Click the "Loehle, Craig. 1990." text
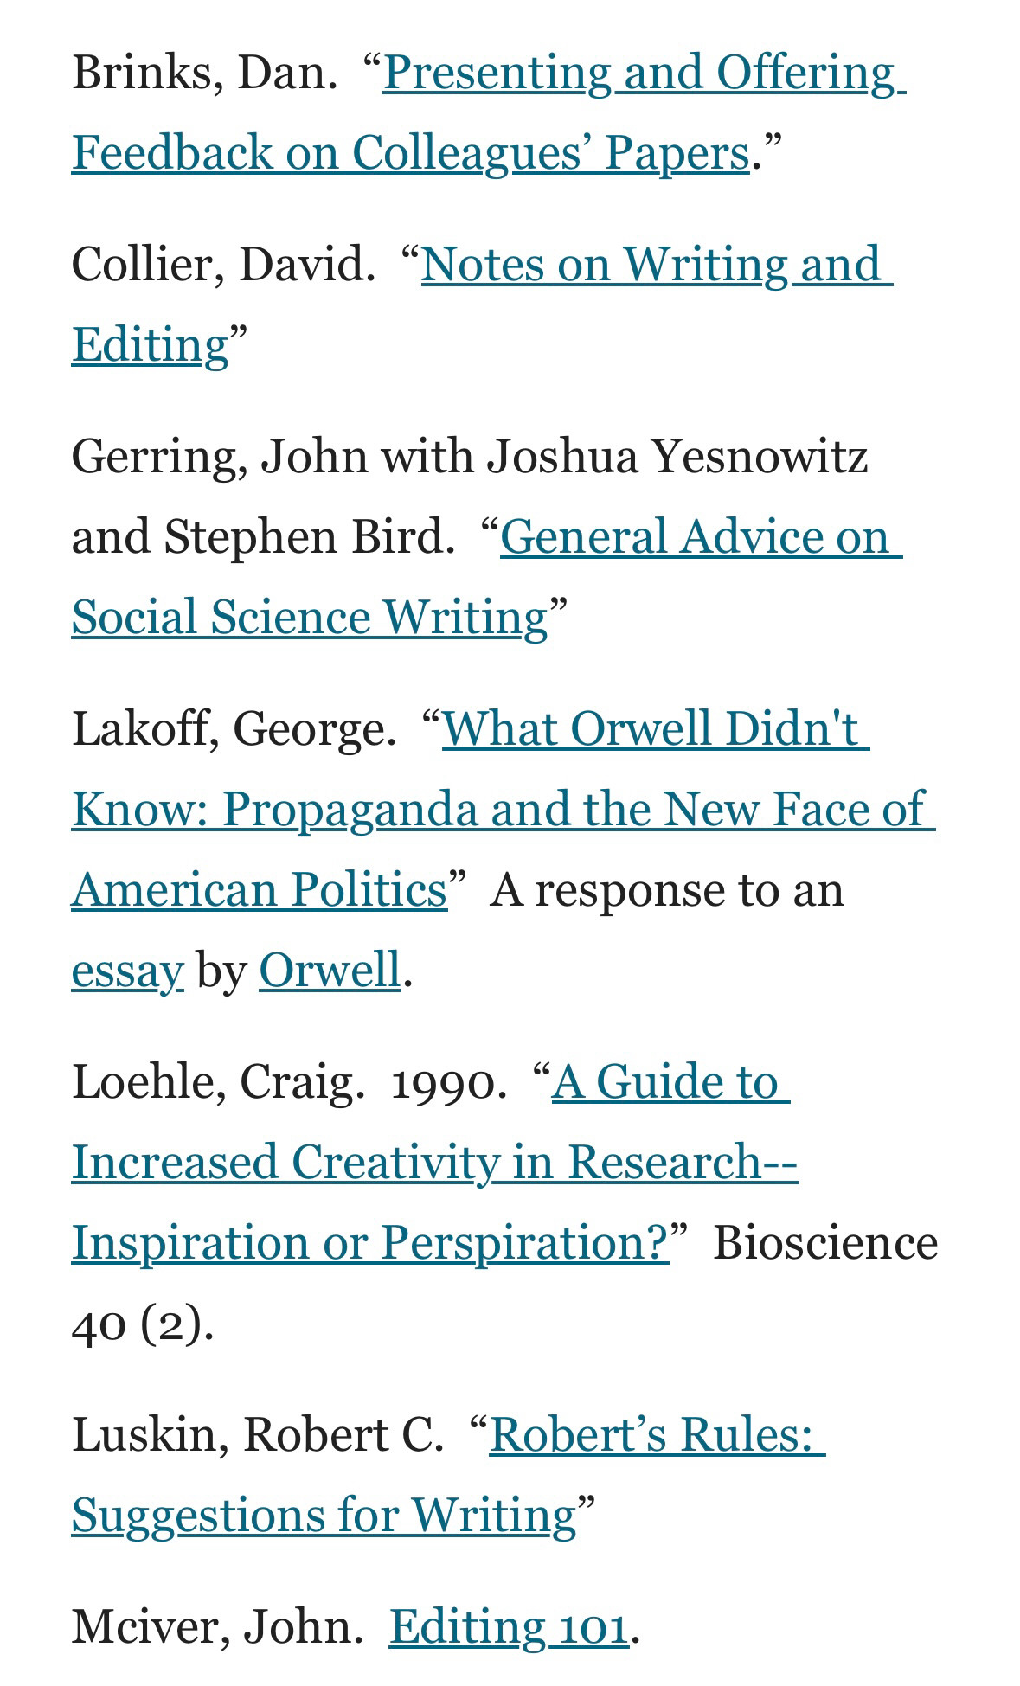 [290, 1081]
